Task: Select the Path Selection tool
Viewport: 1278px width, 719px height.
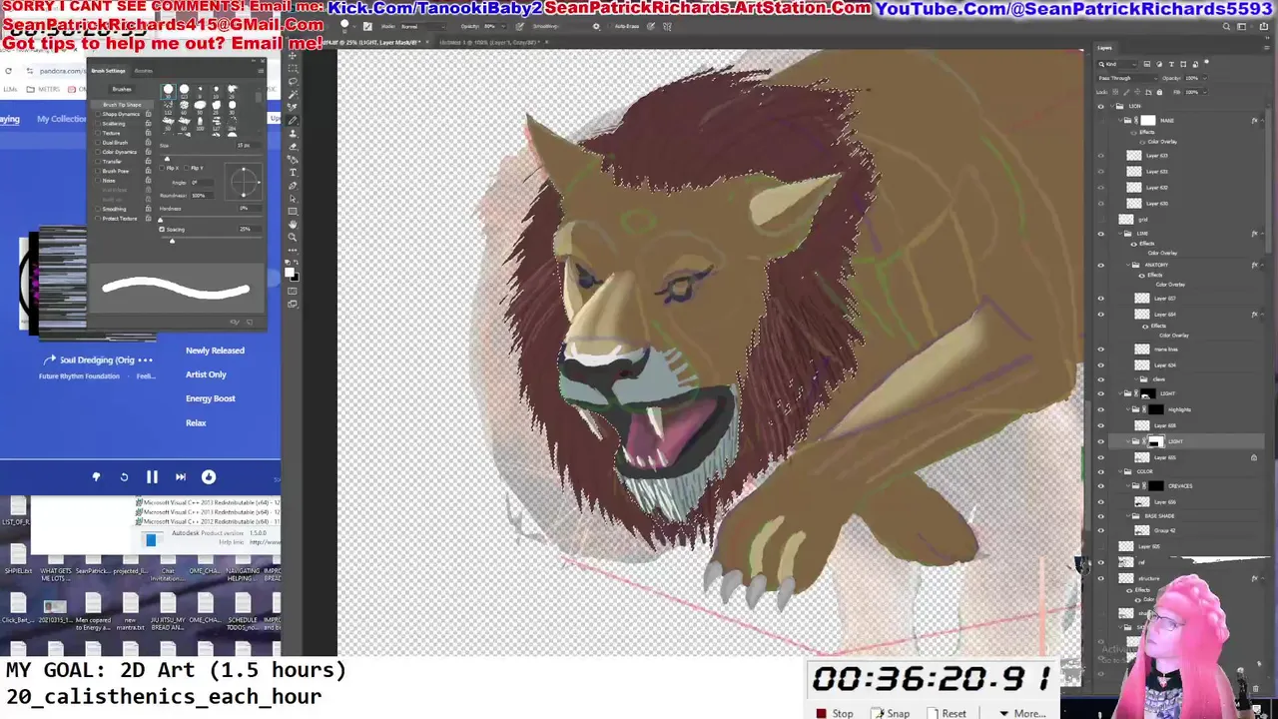Action: 294,198
